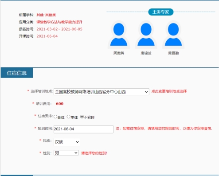Click the 黄昌勤 expert avatar icon
This screenshot has height=176, width=219.
[x=173, y=35]
